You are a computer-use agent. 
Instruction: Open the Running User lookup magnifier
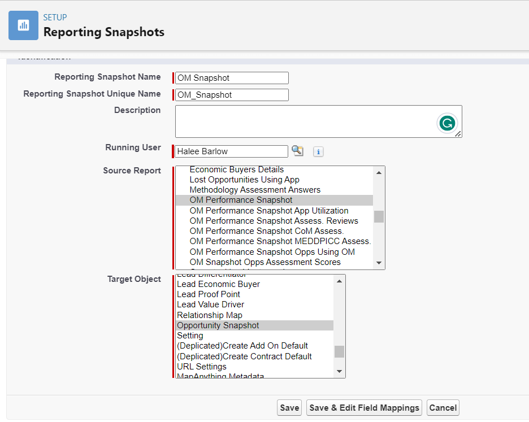[297, 151]
